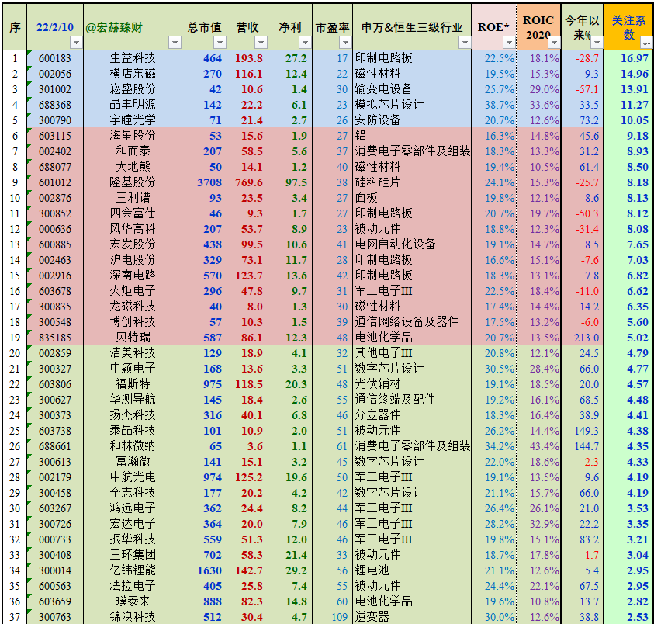This screenshot has width=654, height=624.
Task: Select industry cell 锂电池
Action: click(412, 570)
